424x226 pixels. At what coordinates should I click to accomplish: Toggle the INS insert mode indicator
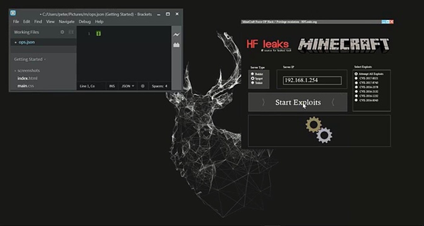pos(112,86)
